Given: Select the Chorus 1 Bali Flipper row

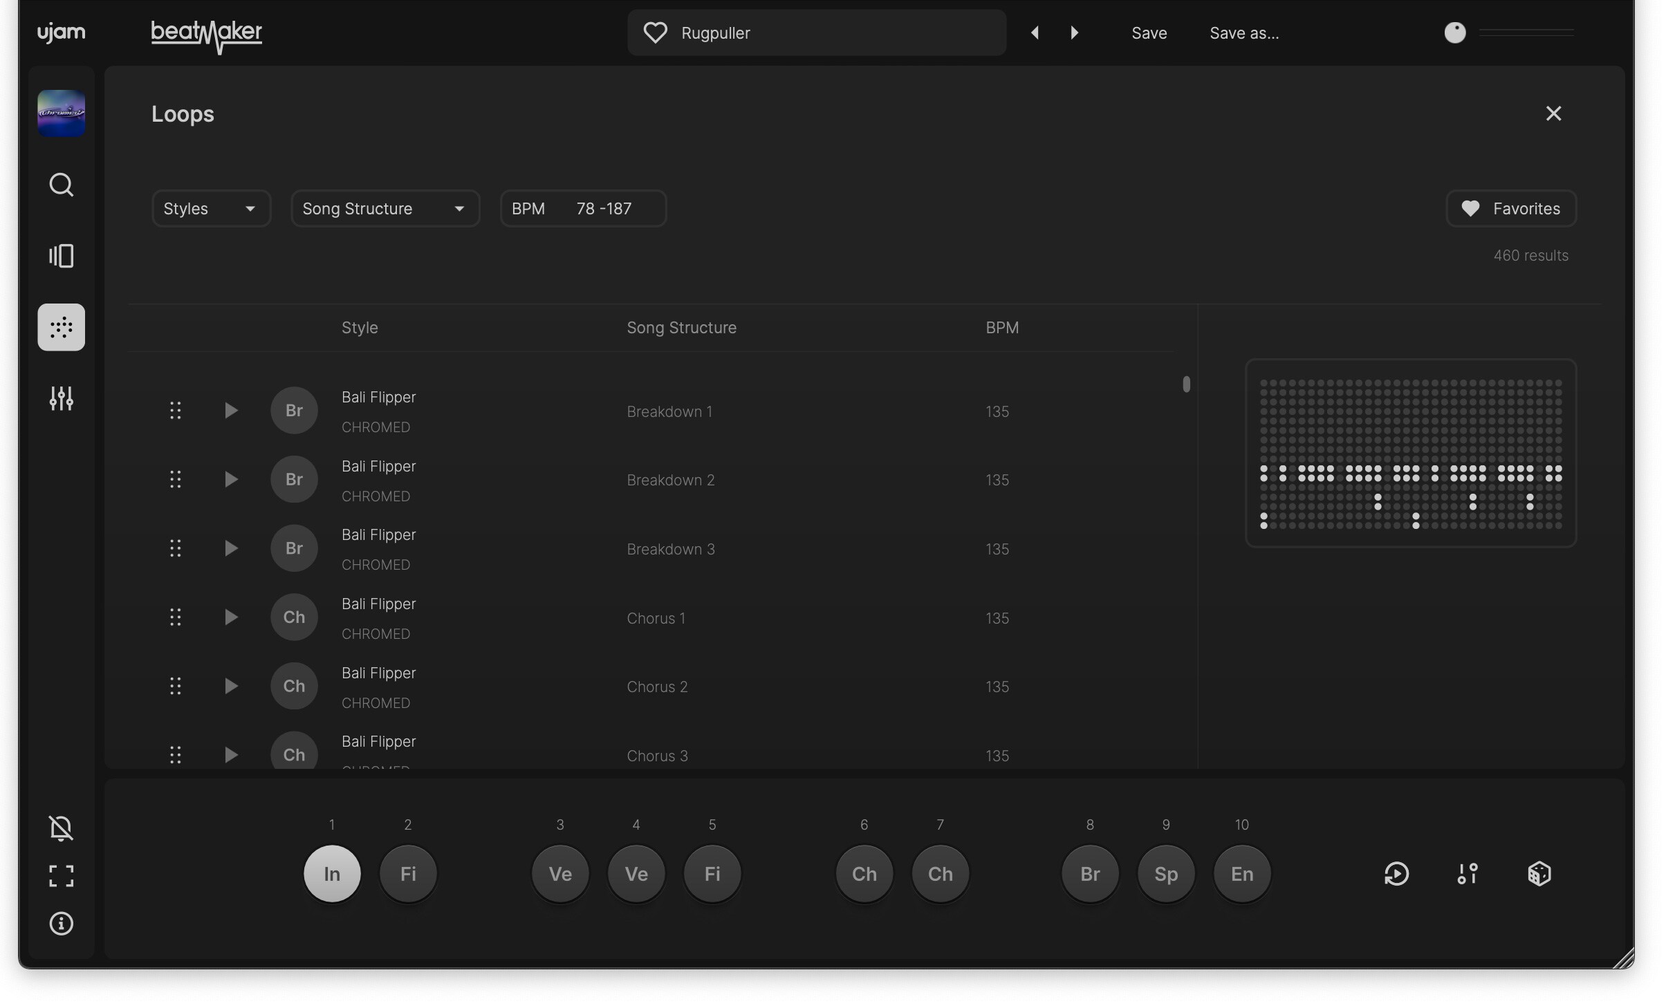Looking at the screenshot, I should tap(655, 618).
